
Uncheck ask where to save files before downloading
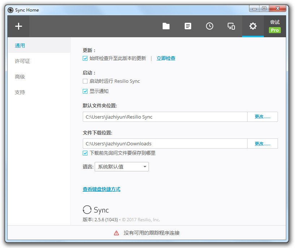coord(85,153)
